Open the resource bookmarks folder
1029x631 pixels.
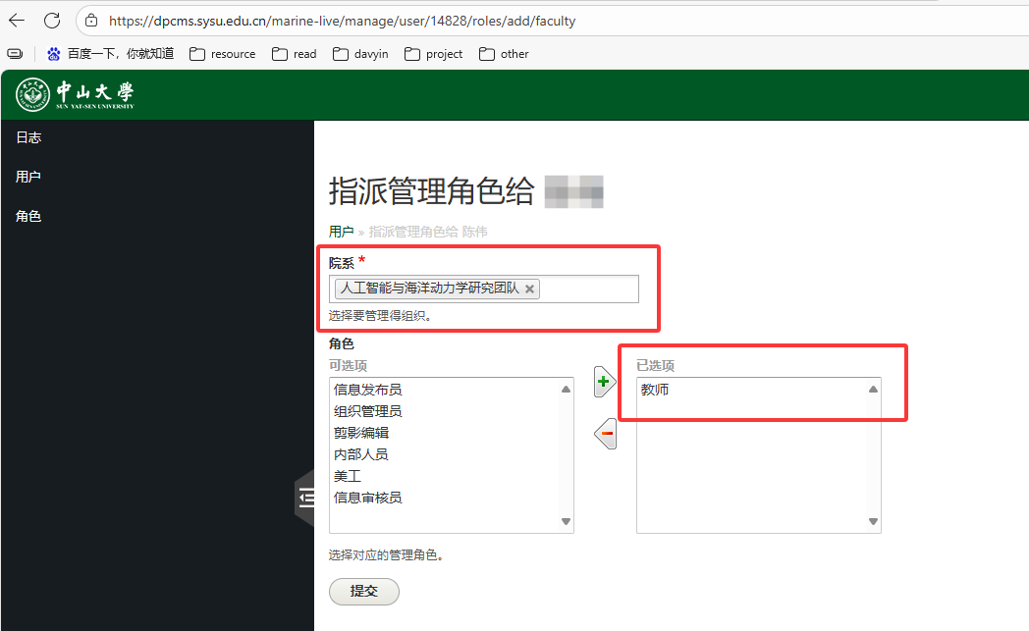(223, 54)
